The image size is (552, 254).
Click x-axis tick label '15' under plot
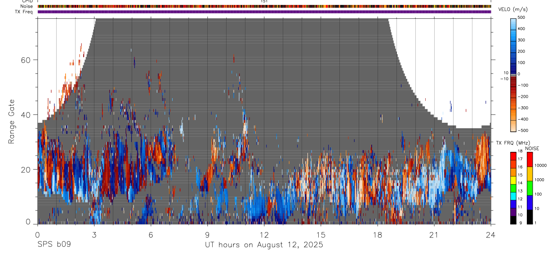321,234
